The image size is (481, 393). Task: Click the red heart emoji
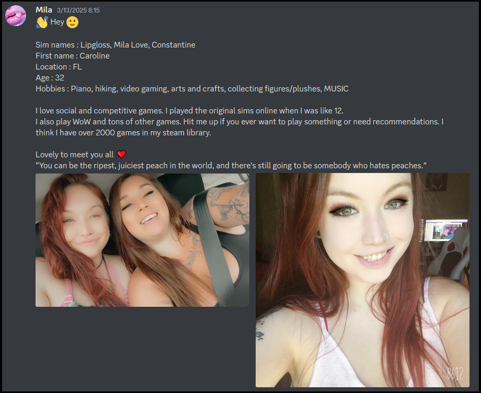point(121,154)
